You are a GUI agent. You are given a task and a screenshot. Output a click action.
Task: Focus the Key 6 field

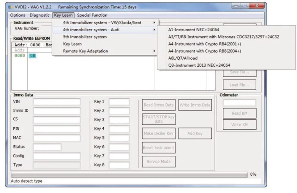(x=119, y=147)
